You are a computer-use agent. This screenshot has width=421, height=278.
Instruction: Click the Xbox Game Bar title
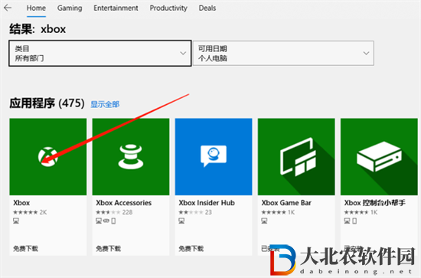pyautogui.click(x=286, y=203)
